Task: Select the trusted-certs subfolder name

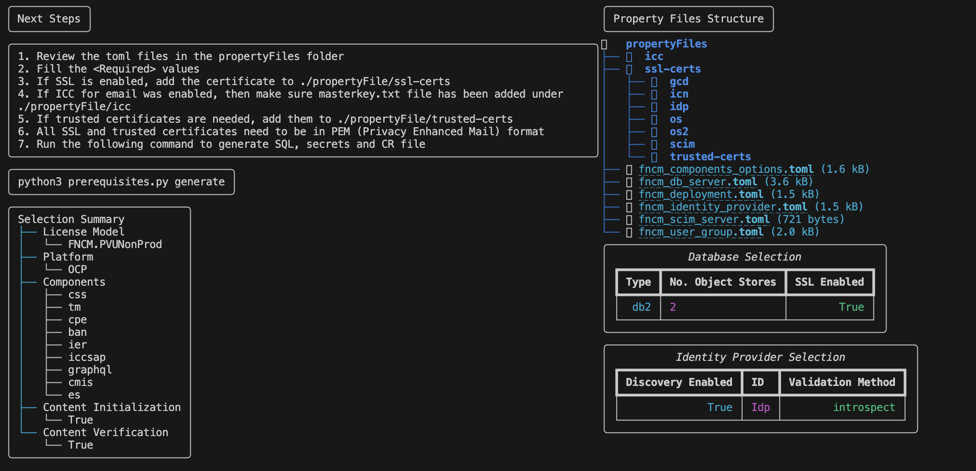Action: click(x=711, y=157)
